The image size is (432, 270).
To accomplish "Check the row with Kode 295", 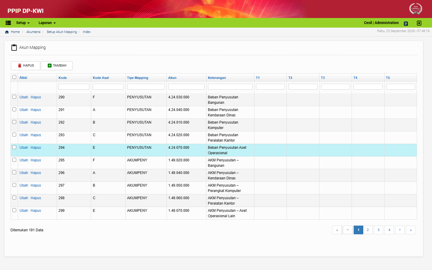I will click(x=14, y=160).
